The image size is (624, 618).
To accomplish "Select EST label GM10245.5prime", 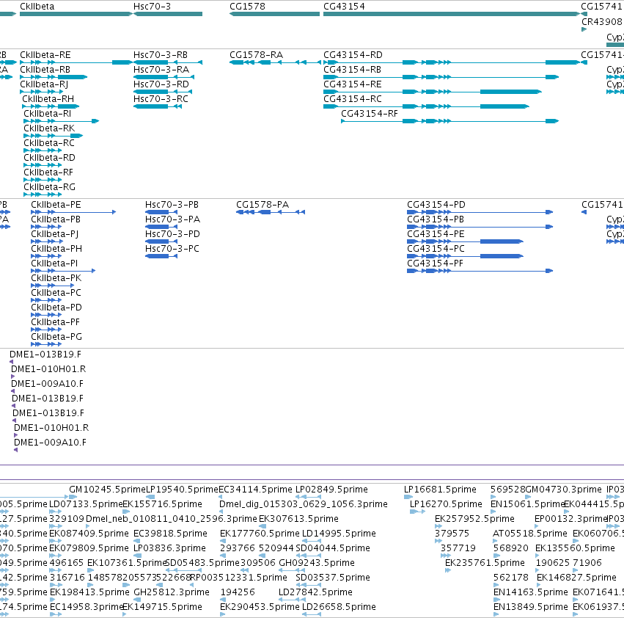I will coord(108,490).
